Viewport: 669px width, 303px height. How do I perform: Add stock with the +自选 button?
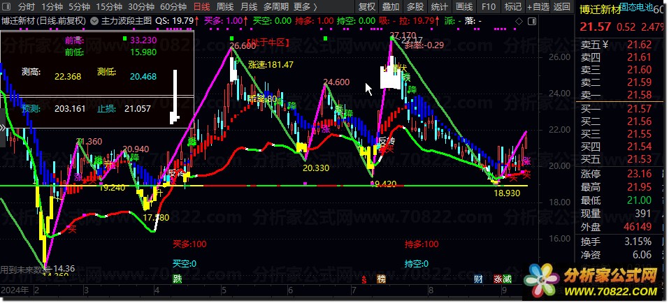point(538,7)
